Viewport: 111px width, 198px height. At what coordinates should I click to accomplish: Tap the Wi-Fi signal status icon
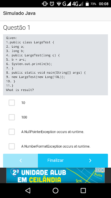coord(59,4)
